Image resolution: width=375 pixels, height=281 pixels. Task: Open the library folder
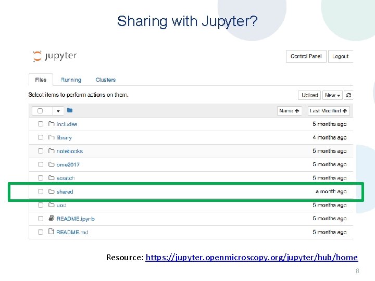(64, 137)
